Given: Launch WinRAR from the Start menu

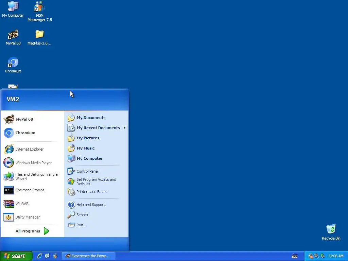Looking at the screenshot, I should (x=32, y=204).
